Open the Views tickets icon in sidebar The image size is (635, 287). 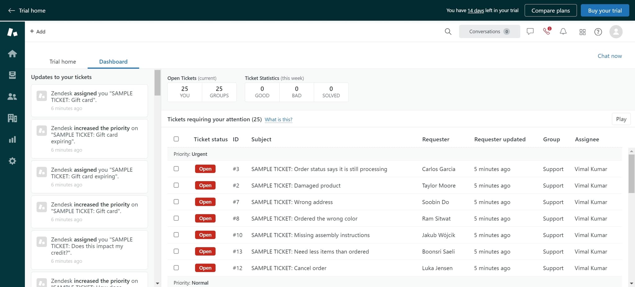(x=12, y=75)
